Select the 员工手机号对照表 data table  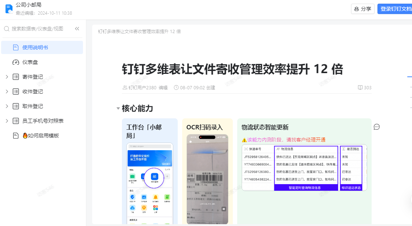[x=43, y=121]
